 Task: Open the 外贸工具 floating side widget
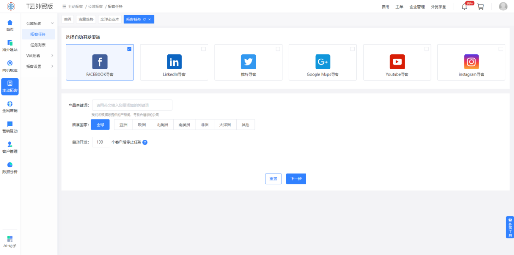(x=510, y=227)
